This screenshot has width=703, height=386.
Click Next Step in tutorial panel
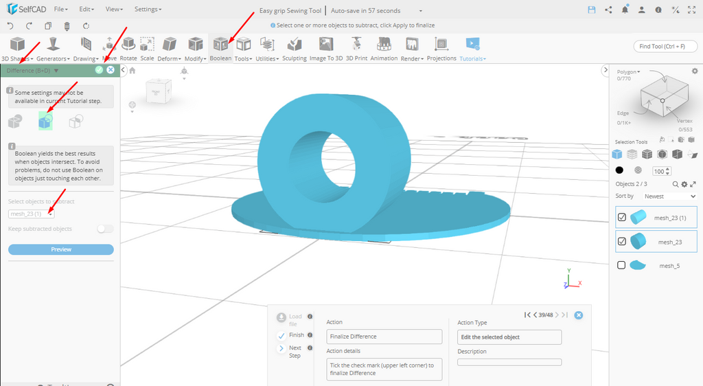(x=290, y=352)
